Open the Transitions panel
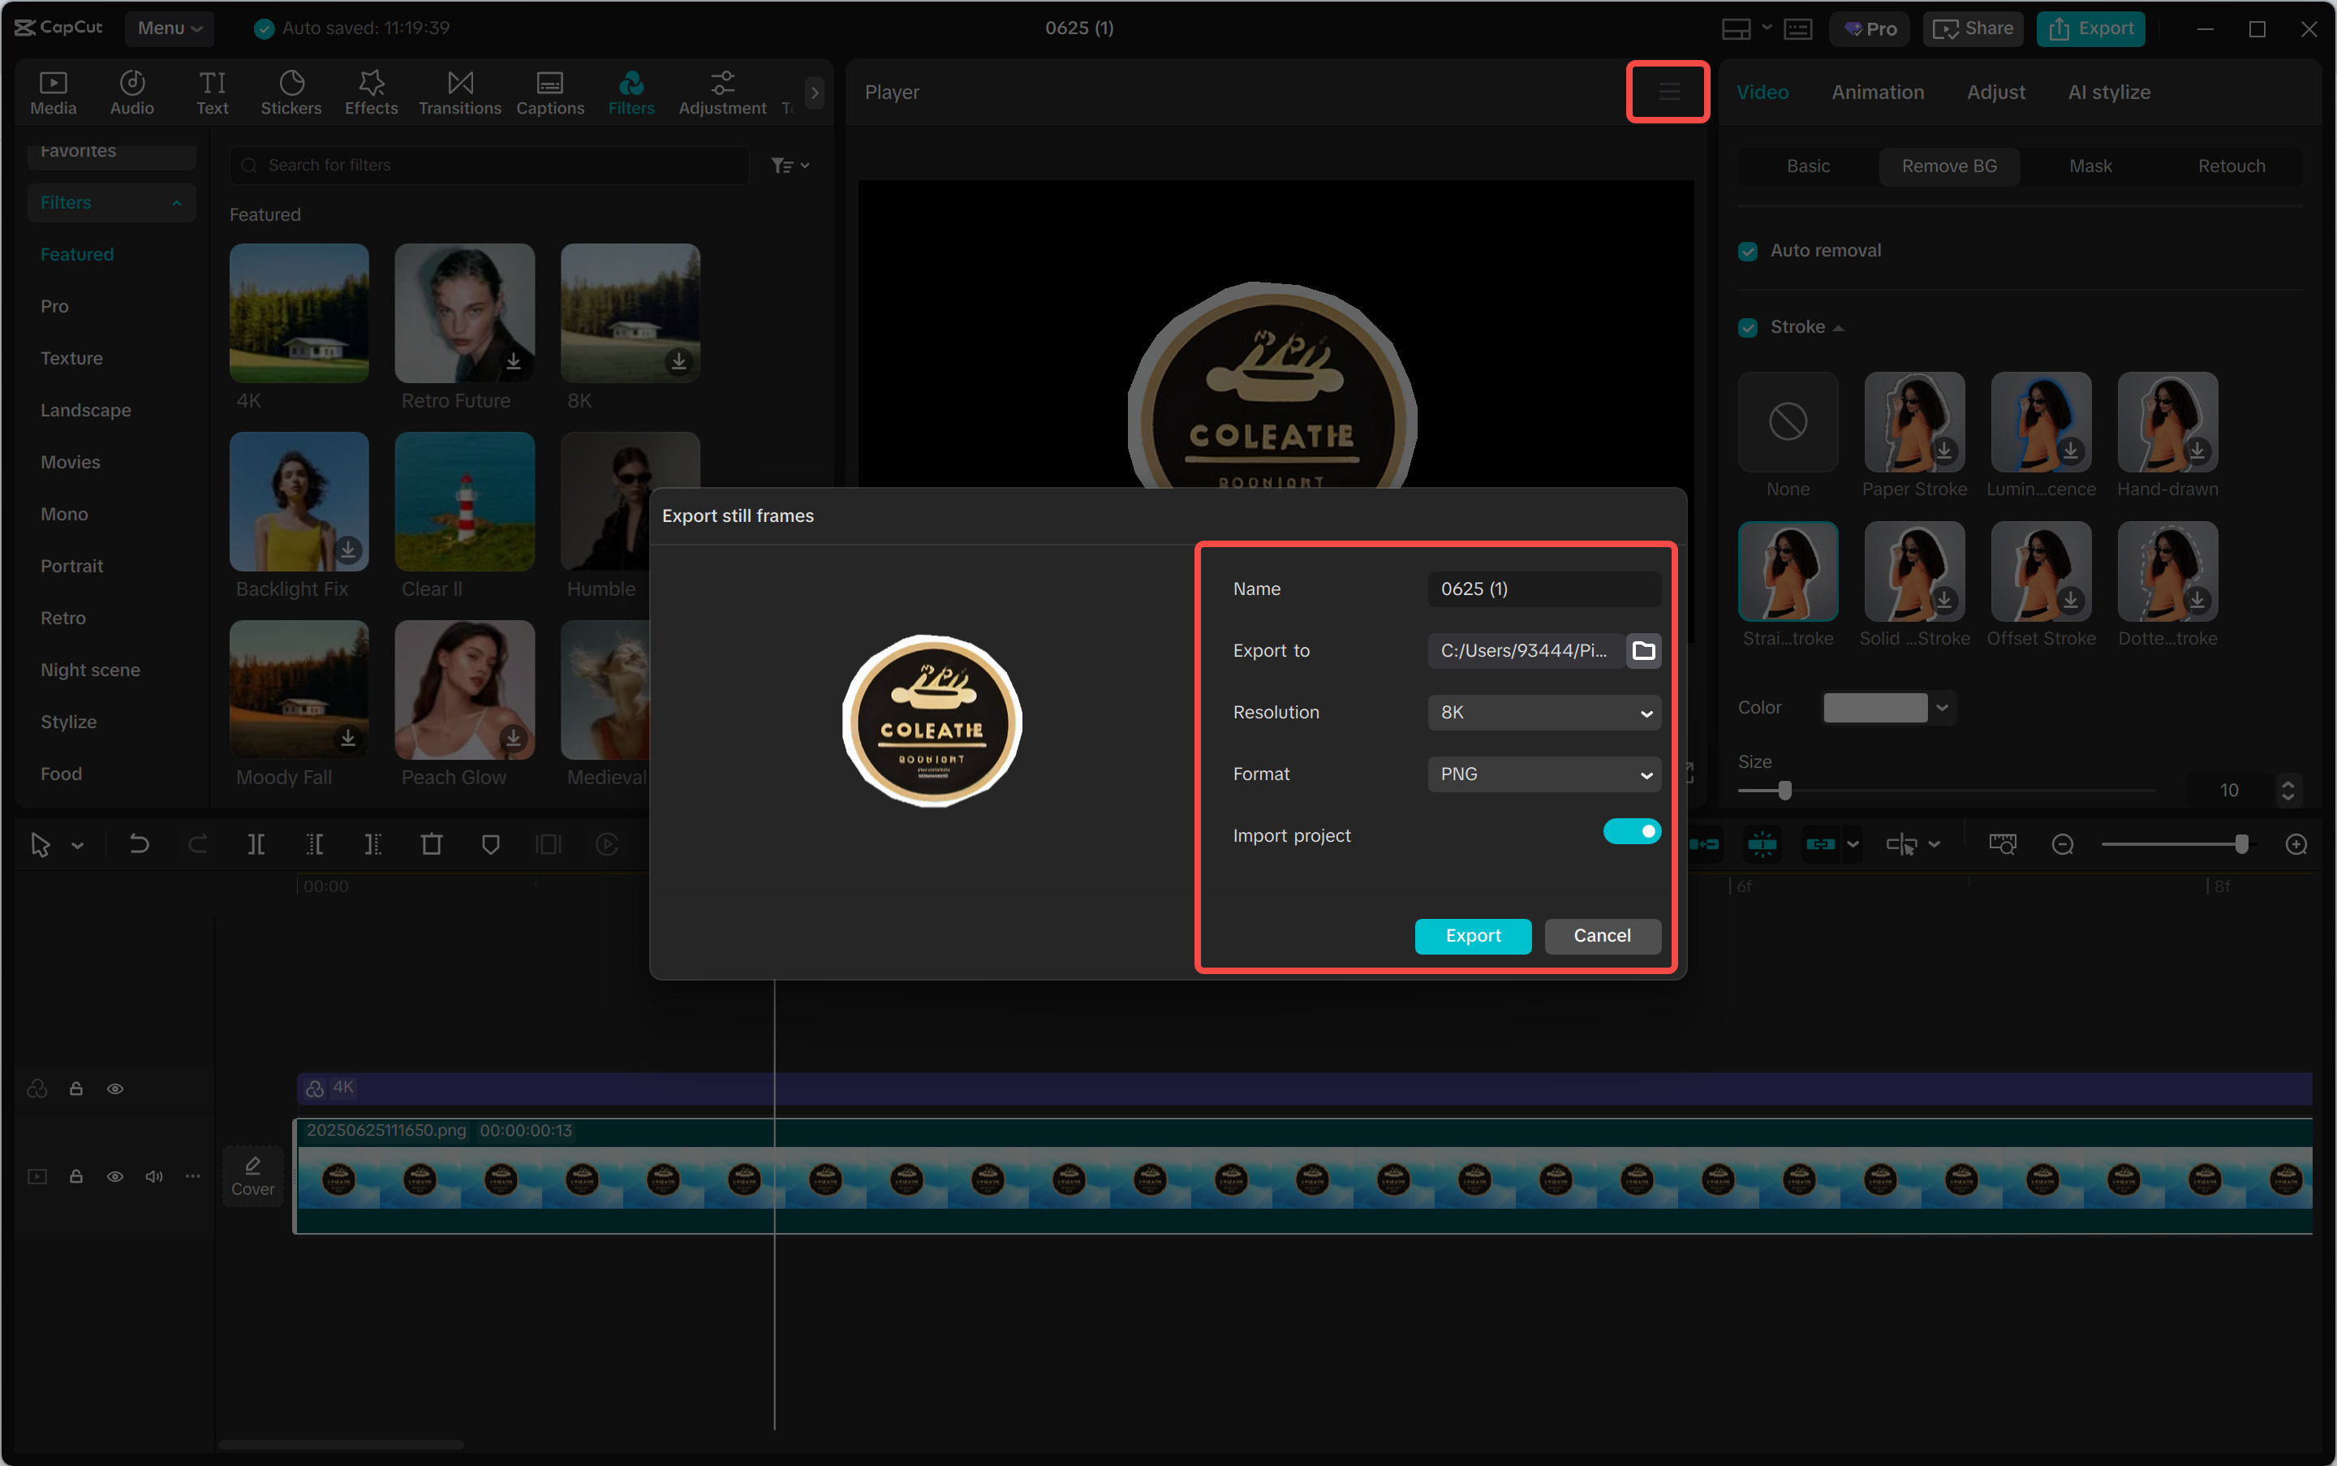The image size is (2337, 1466). [x=459, y=93]
